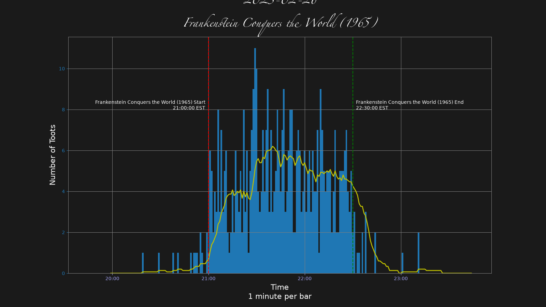Image resolution: width=546 pixels, height=307 pixels.
Task: Select the 22:00 x-axis tick label
Action: coord(305,279)
